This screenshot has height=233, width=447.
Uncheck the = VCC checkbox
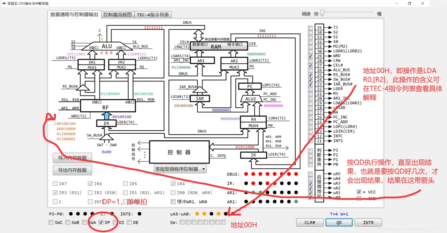pos(359,192)
